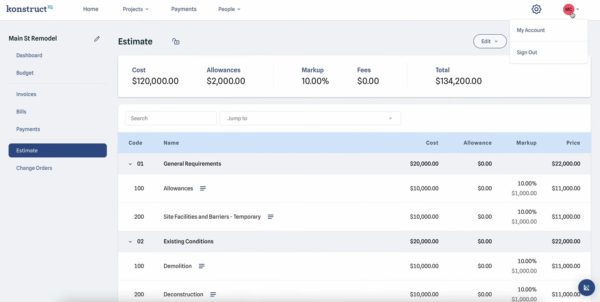Image resolution: width=600 pixels, height=302 pixels.
Task: Open the Edit dropdown button
Action: [490, 41]
